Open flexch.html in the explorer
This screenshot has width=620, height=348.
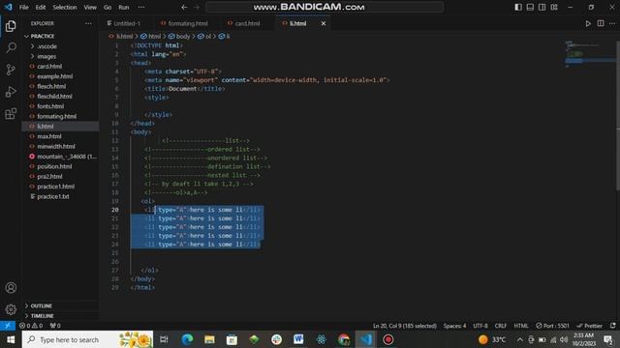(x=51, y=86)
